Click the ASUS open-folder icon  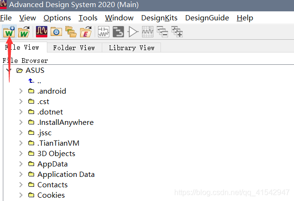19,70
